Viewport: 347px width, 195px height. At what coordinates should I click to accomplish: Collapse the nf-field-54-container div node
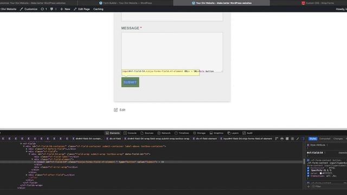24,146
